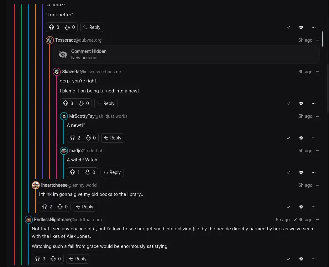Downvote Iheartcheese's library comment
The height and width of the screenshot is (267, 329).
click(x=60, y=207)
